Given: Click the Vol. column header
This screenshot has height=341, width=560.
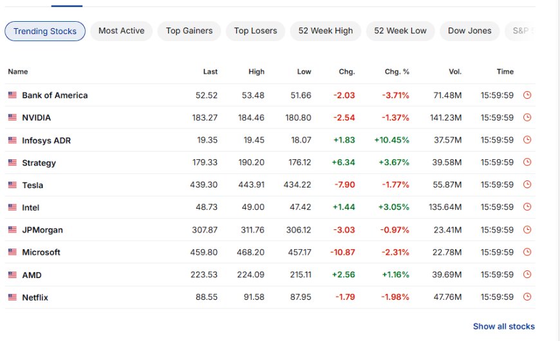Looking at the screenshot, I should [455, 72].
